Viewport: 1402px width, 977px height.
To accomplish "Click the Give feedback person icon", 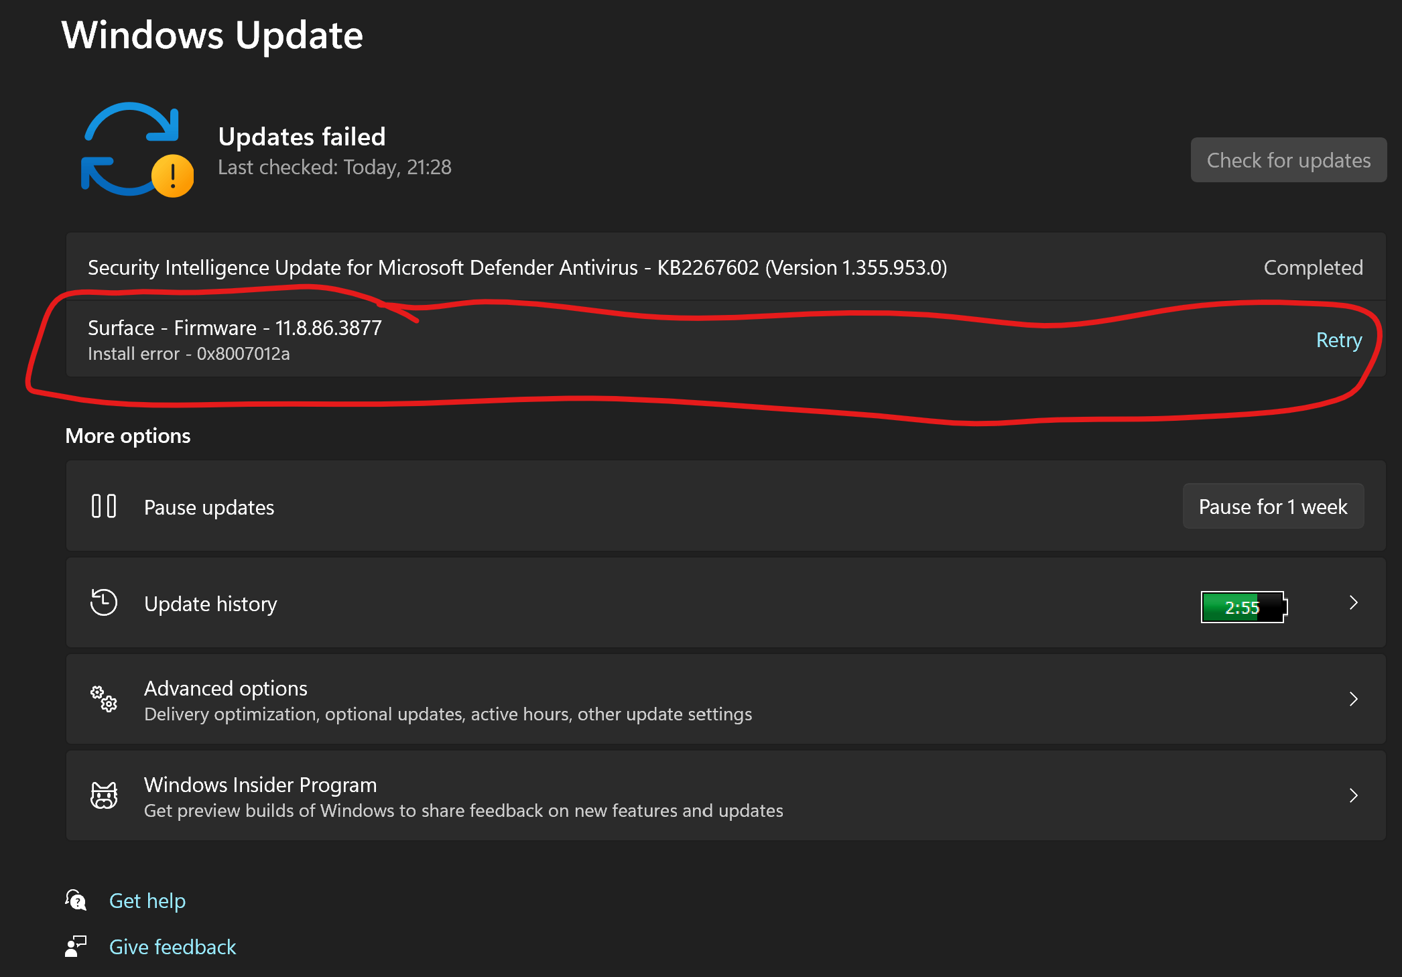I will tap(76, 946).
